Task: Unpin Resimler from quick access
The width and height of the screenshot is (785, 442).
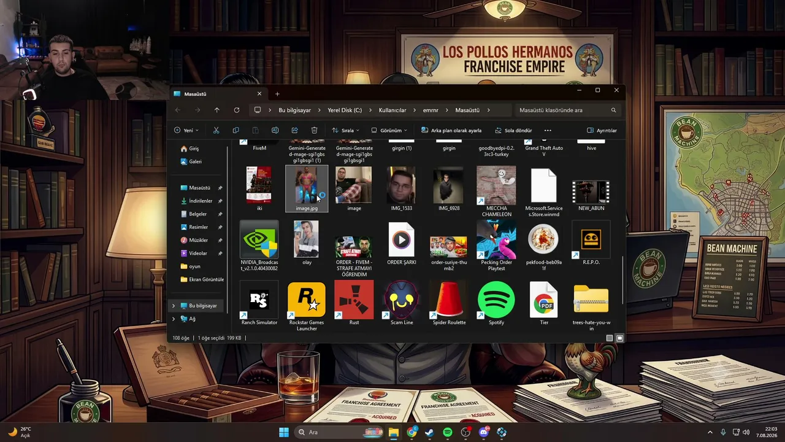Action: pyautogui.click(x=220, y=227)
